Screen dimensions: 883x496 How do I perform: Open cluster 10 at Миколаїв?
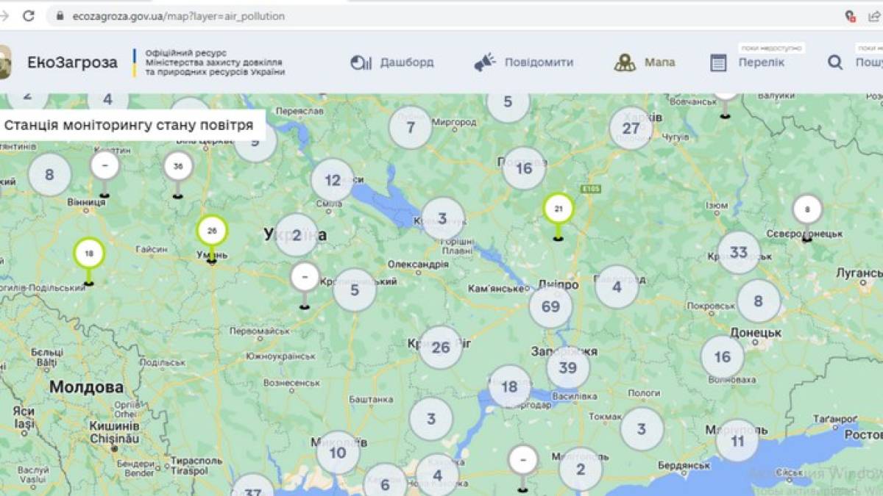(338, 453)
